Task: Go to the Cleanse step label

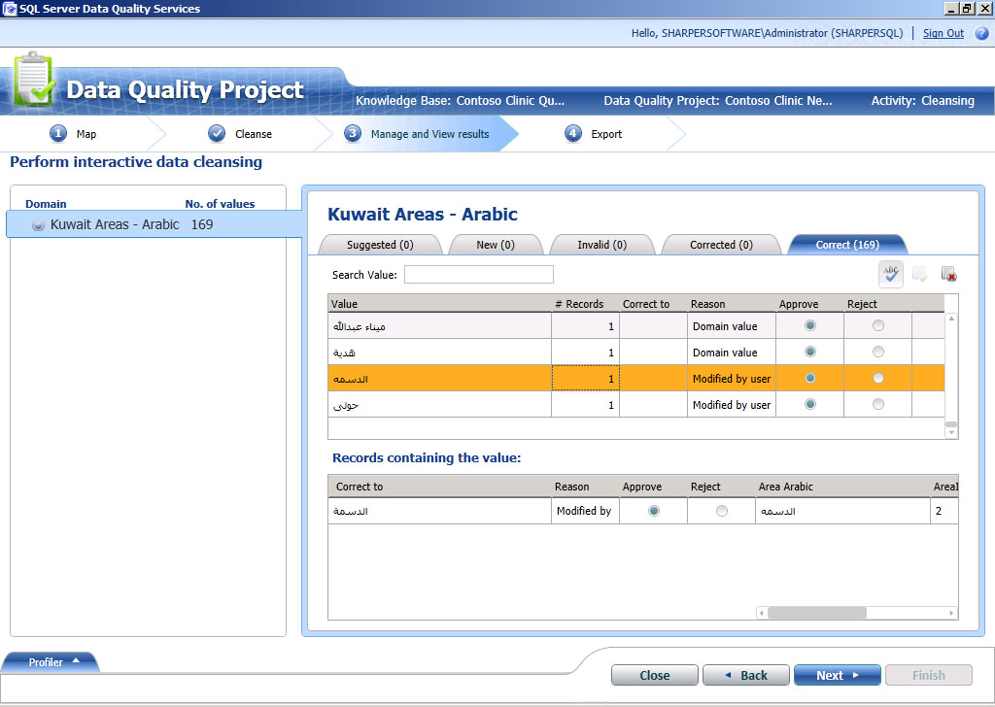Action: [254, 134]
